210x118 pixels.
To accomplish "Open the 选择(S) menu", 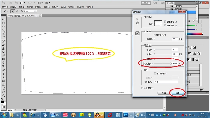I will point(38,7).
